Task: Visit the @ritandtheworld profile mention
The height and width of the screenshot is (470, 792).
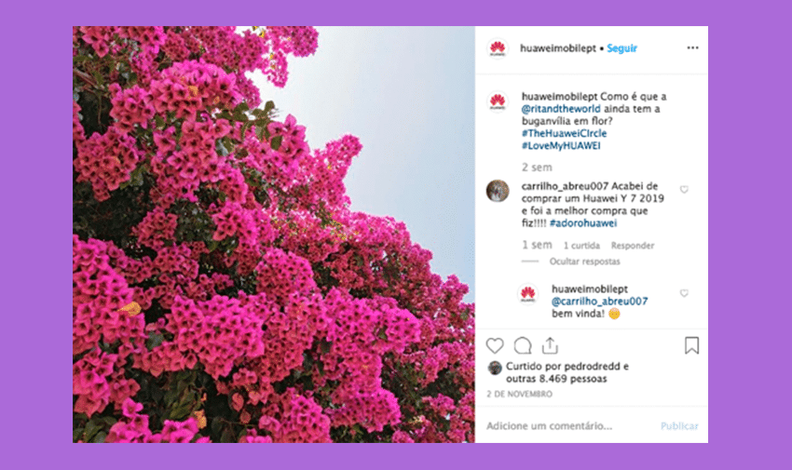Action: 561,109
